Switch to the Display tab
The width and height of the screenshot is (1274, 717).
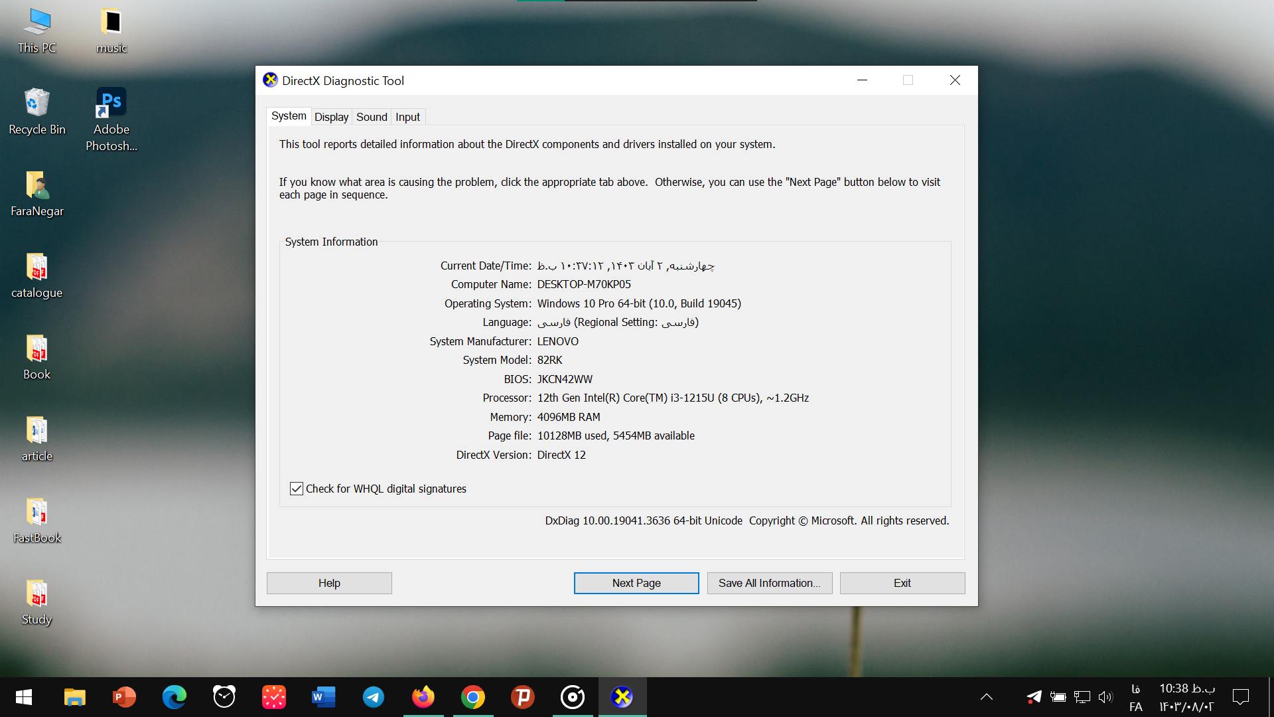click(331, 116)
